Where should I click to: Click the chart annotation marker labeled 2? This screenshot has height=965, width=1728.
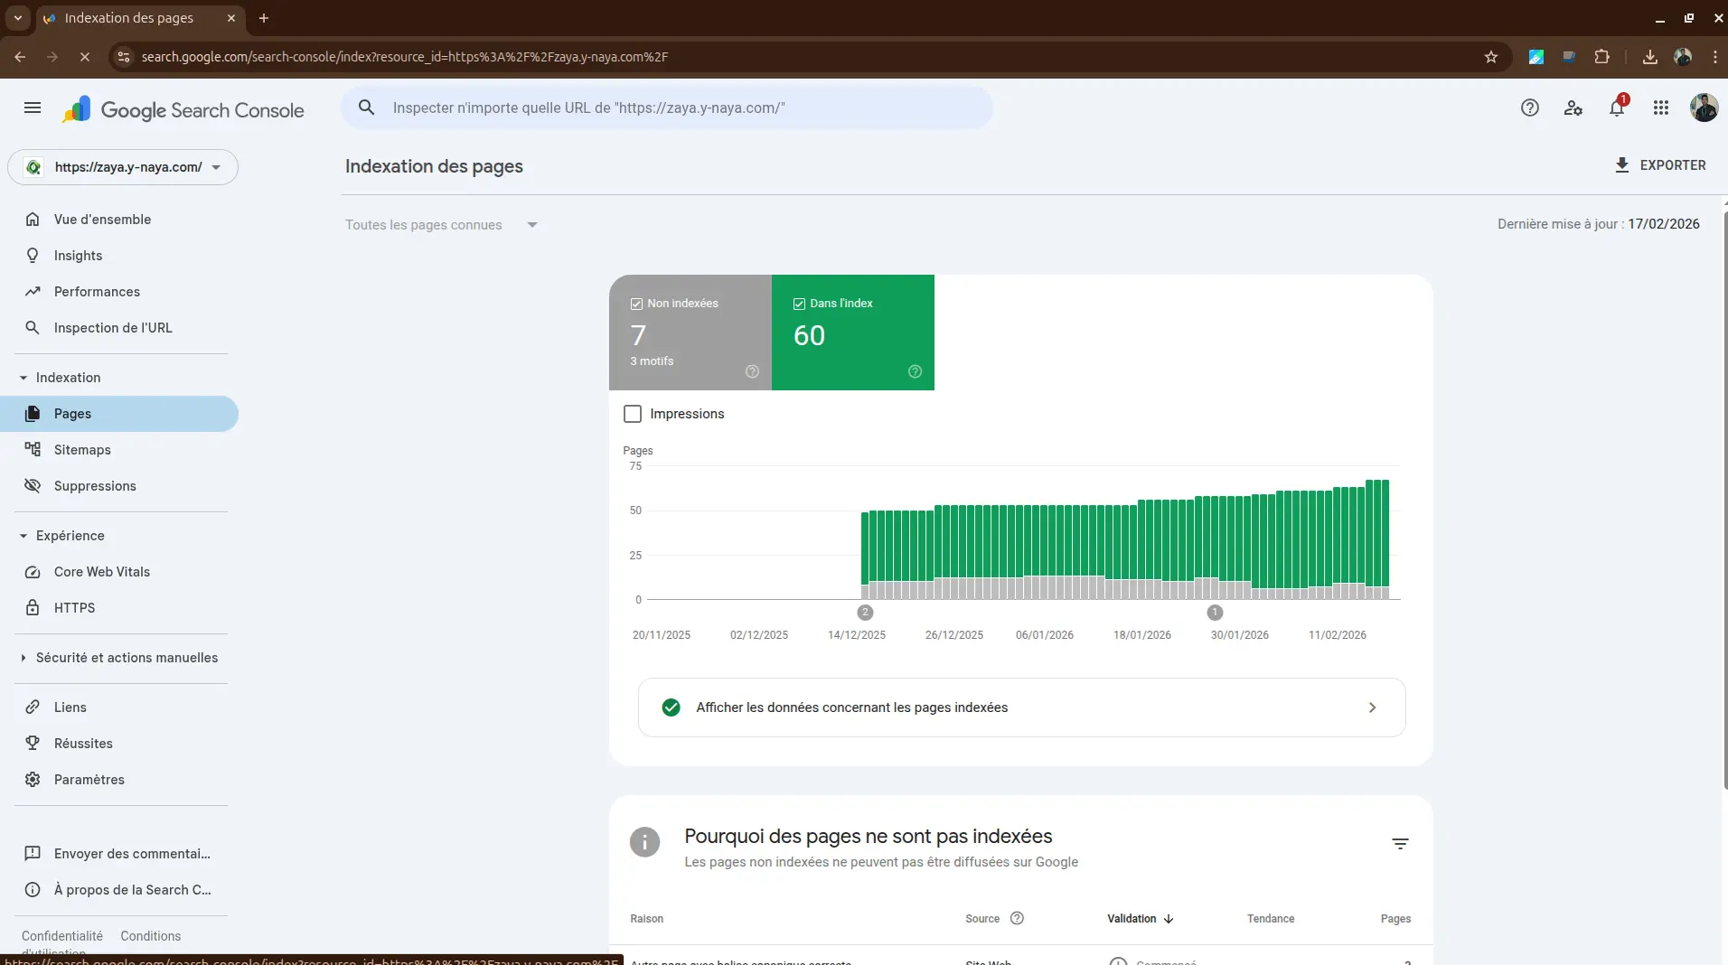[x=865, y=613]
